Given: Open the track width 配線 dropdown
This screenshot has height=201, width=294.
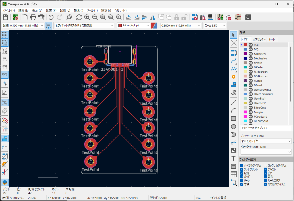Looking at the screenshot, I should point(23,26).
